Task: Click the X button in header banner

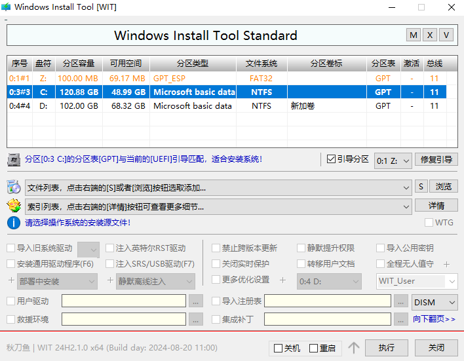Action: click(430, 35)
